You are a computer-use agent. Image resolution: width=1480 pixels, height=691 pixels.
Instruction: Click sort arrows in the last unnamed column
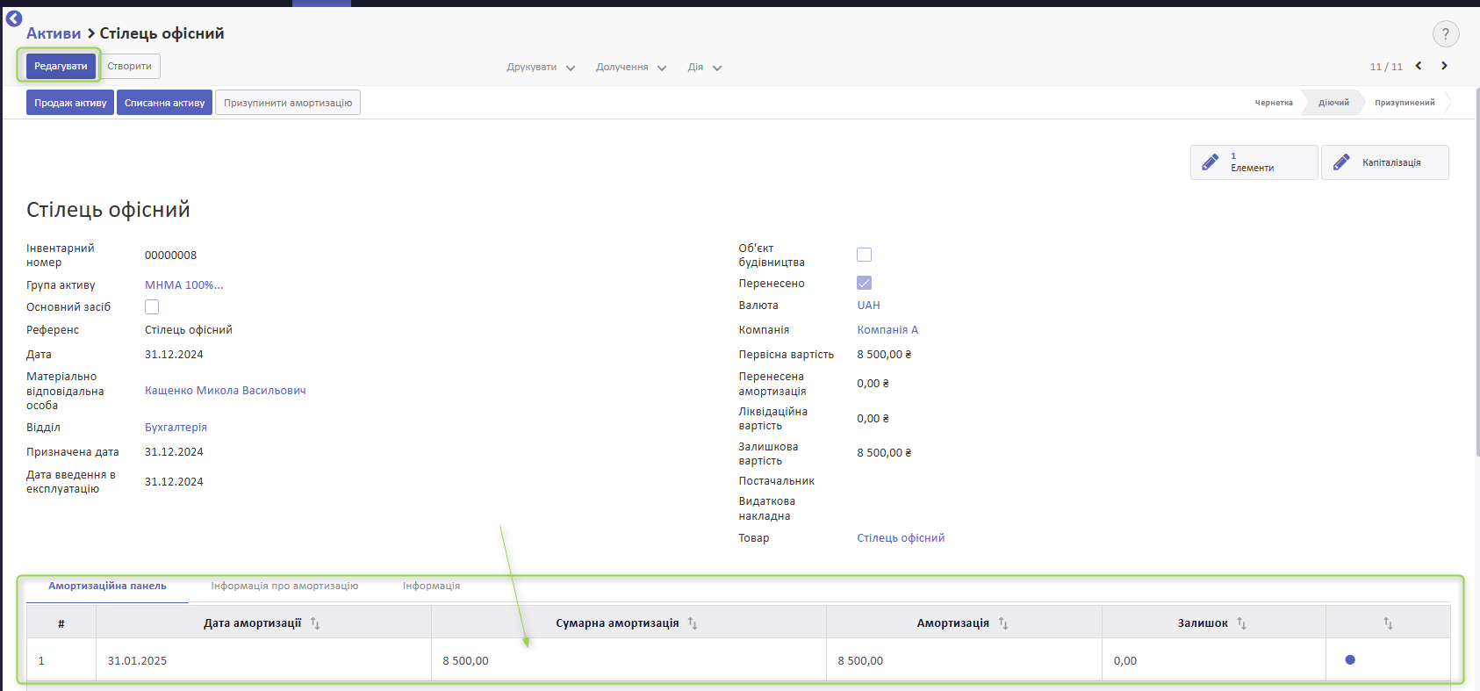click(x=1388, y=623)
